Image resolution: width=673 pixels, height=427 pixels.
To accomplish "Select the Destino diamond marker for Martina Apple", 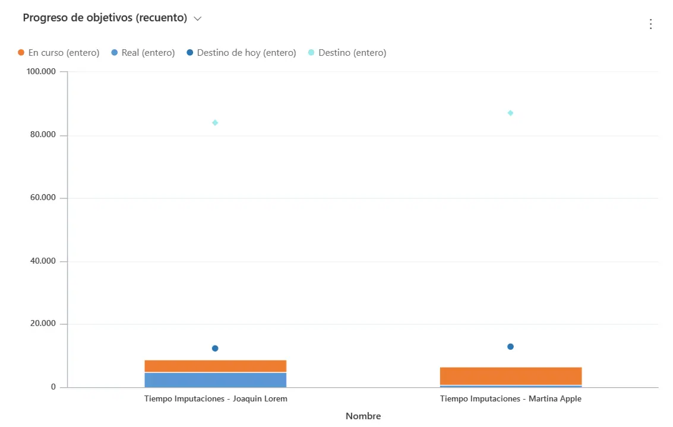I will (x=510, y=113).
